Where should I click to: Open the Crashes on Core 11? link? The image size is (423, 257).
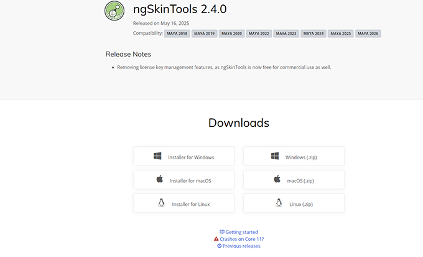[x=242, y=239]
